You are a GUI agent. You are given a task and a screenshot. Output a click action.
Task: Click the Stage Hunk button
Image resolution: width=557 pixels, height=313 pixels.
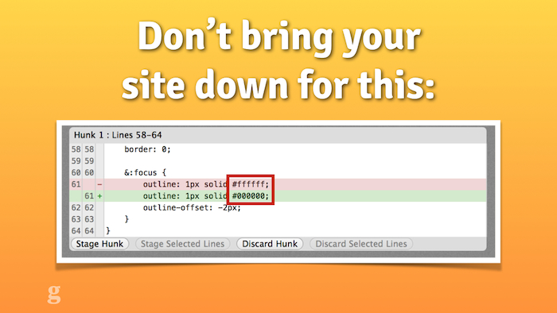[x=99, y=244]
